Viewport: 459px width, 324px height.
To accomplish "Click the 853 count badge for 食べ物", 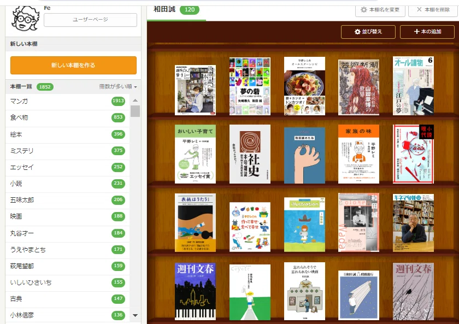I will [118, 117].
